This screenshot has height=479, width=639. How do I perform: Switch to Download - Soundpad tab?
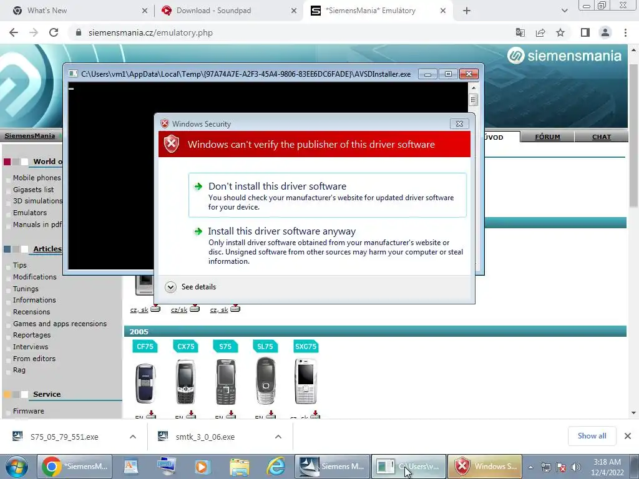click(228, 11)
